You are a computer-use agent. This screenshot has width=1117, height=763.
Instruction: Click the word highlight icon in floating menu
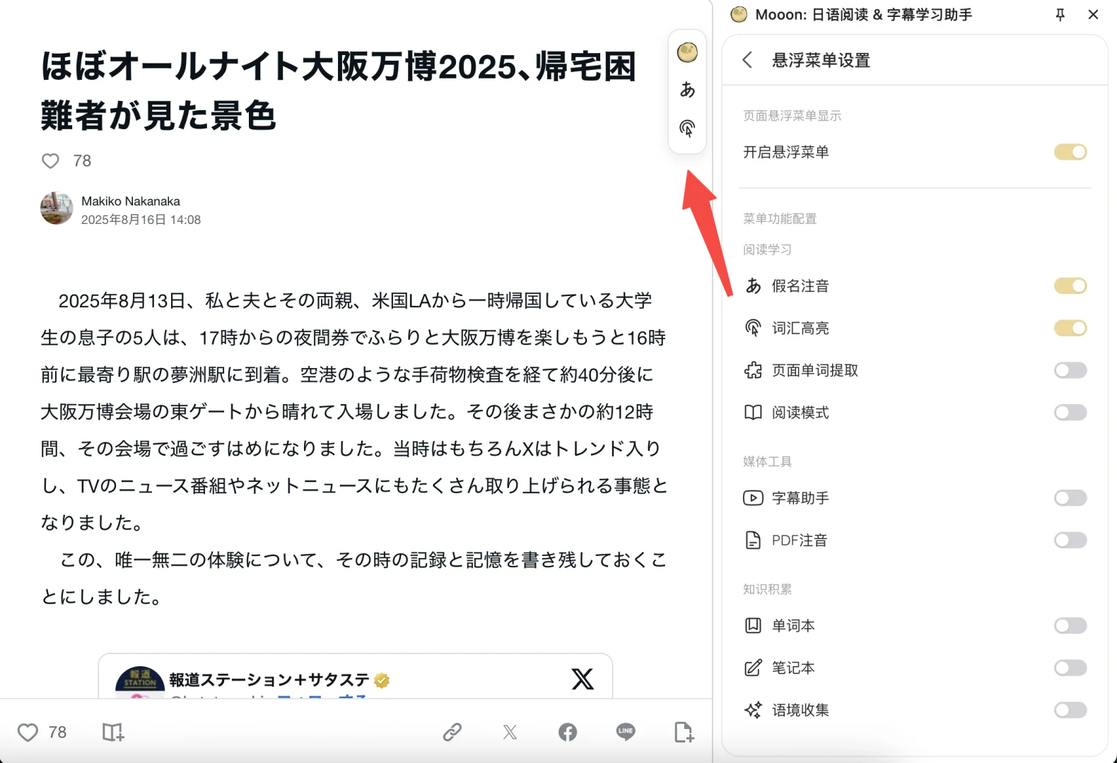coord(687,128)
